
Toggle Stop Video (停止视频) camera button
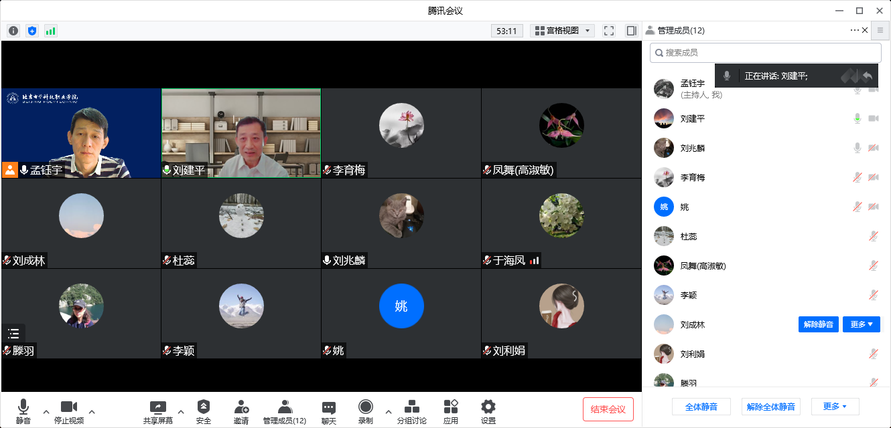point(69,411)
